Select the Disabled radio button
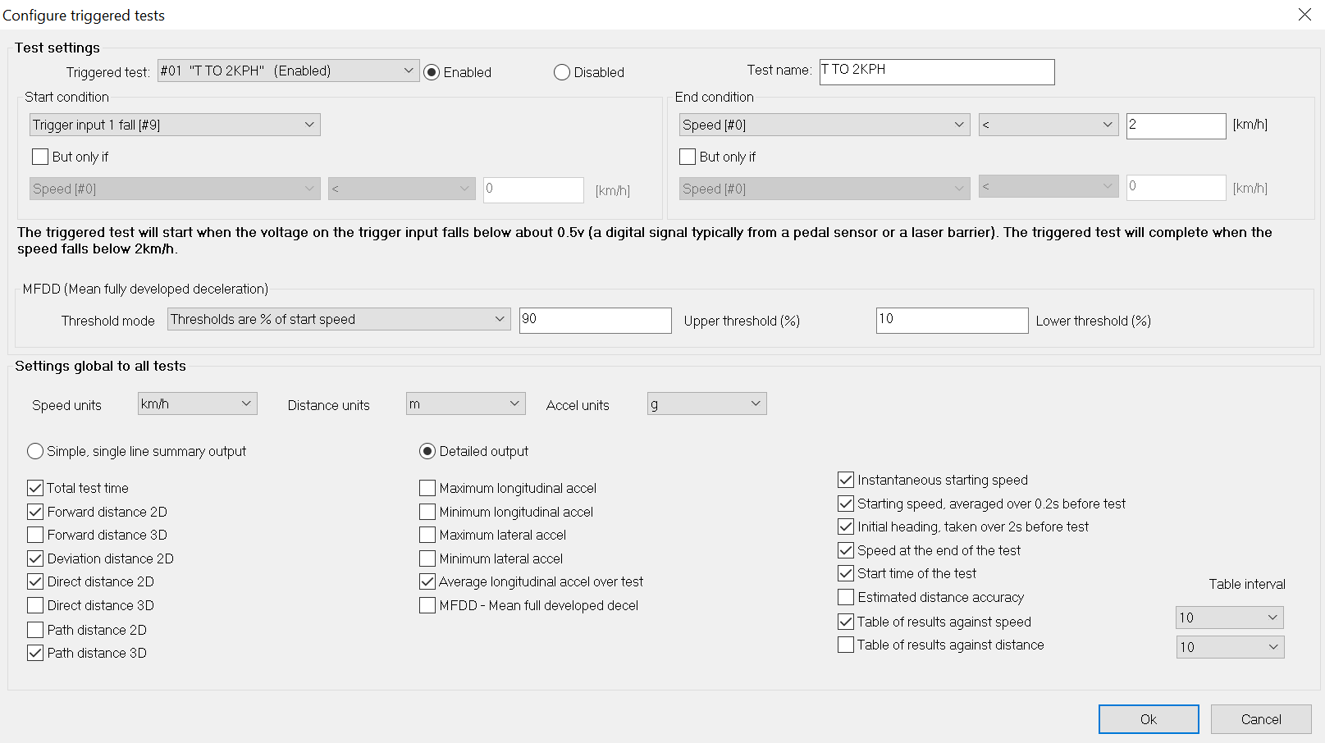 (x=562, y=72)
